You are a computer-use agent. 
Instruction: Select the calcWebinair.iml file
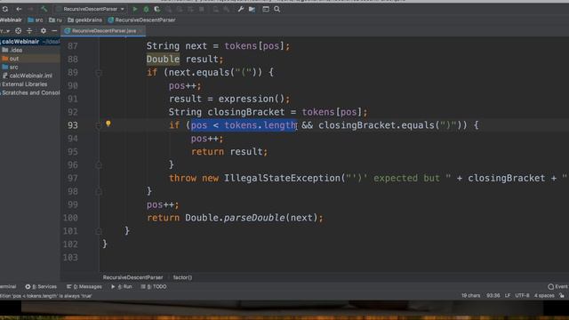pyautogui.click(x=28, y=76)
